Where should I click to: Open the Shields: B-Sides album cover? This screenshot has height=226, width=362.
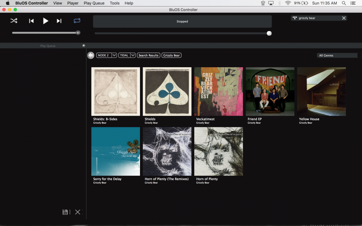[116, 92]
